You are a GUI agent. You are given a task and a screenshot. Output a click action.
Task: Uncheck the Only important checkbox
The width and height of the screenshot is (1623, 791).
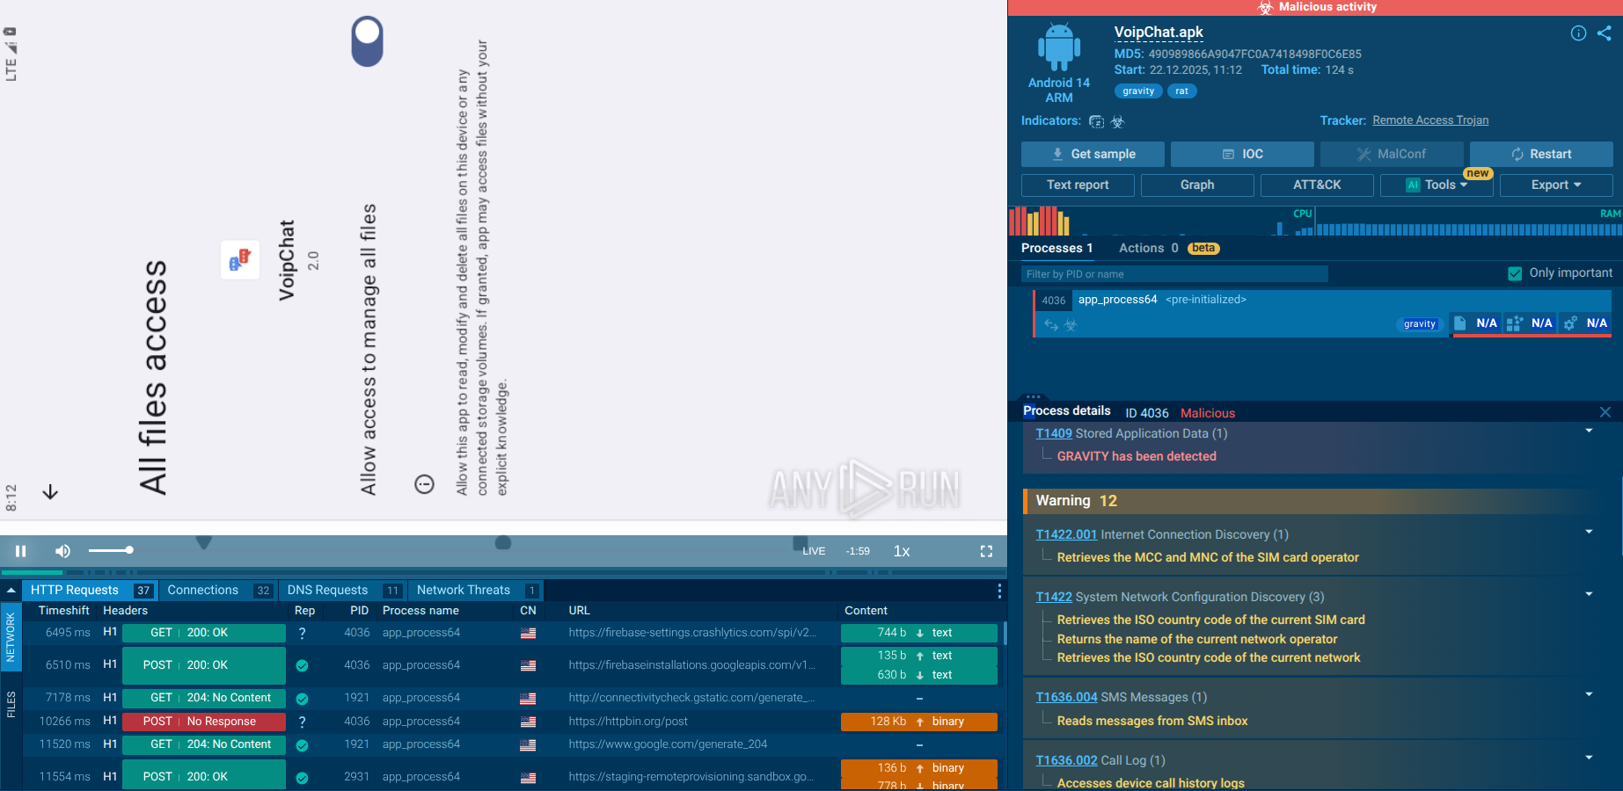pos(1515,273)
